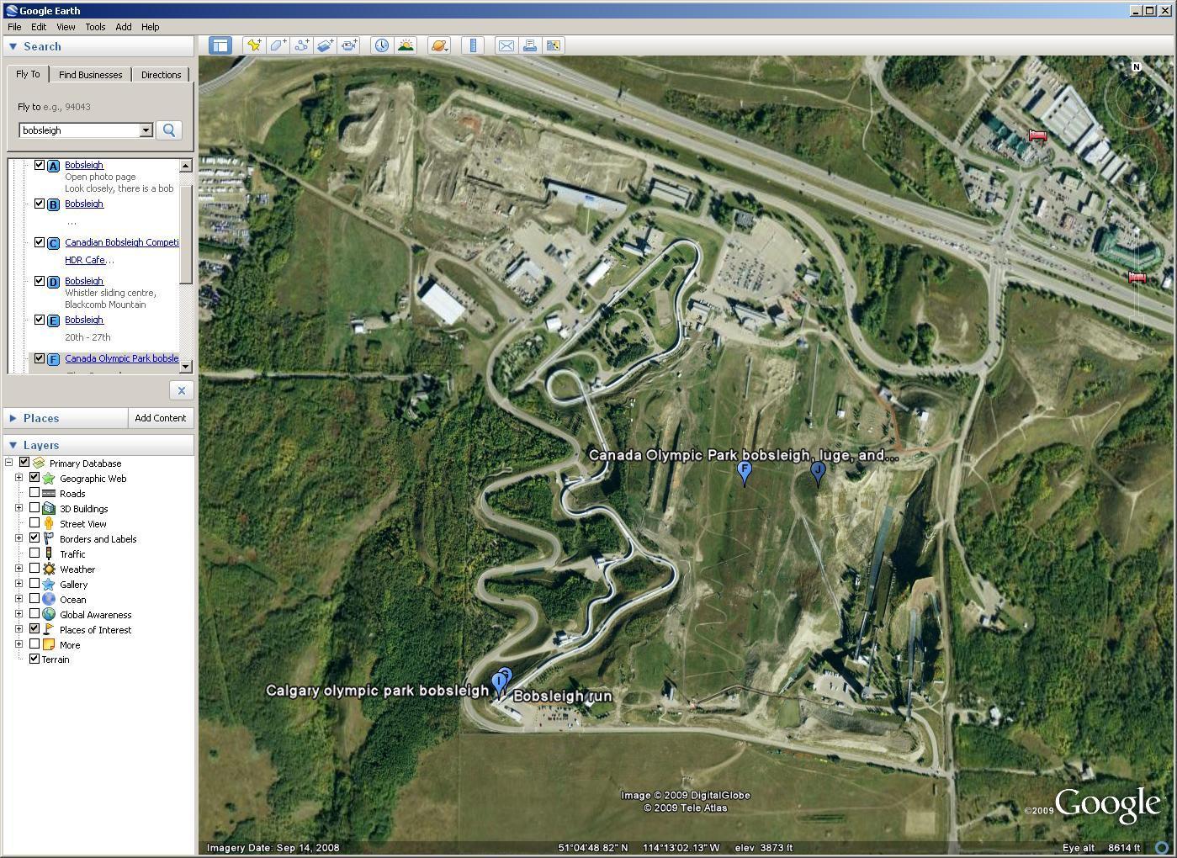This screenshot has width=1177, height=858.
Task: Switch to Find Businesses tab
Action: pyautogui.click(x=90, y=75)
